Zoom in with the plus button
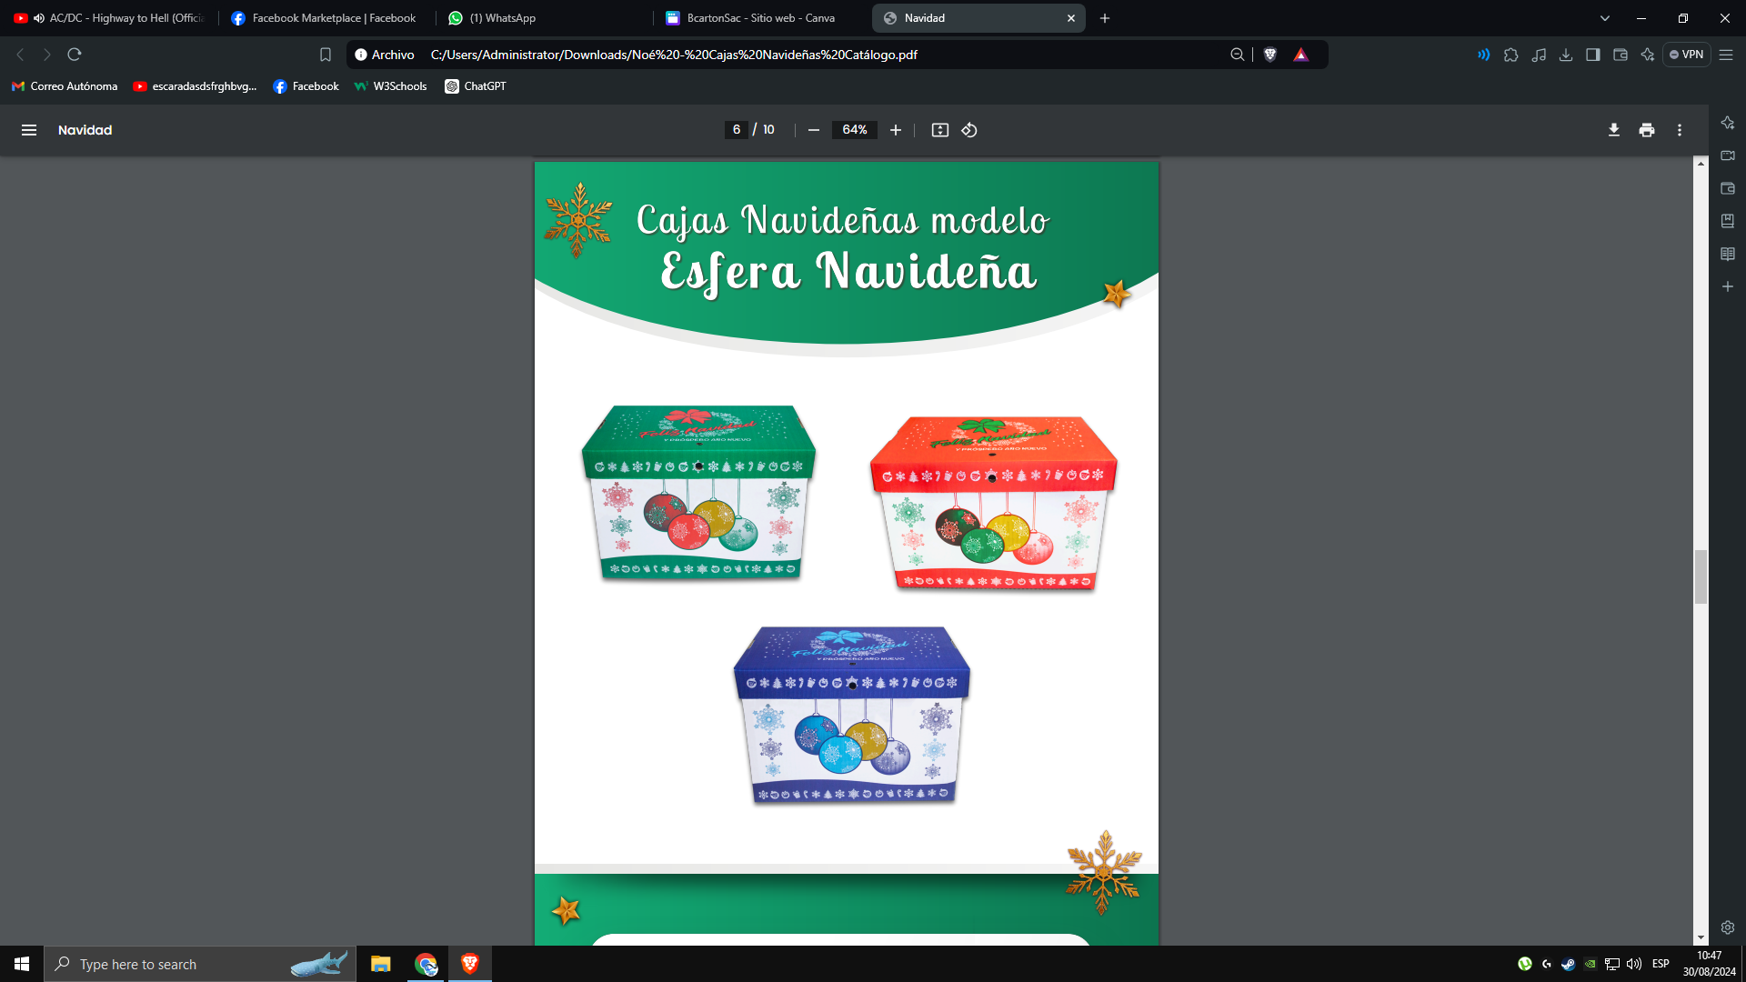 [896, 130]
